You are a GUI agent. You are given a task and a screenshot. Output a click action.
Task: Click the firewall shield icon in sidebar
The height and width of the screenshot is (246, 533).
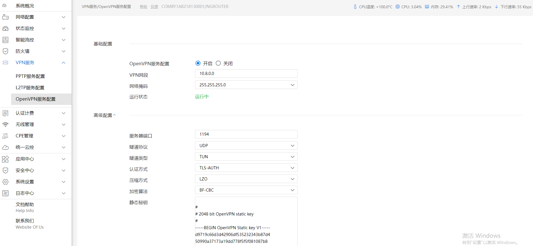click(5, 51)
